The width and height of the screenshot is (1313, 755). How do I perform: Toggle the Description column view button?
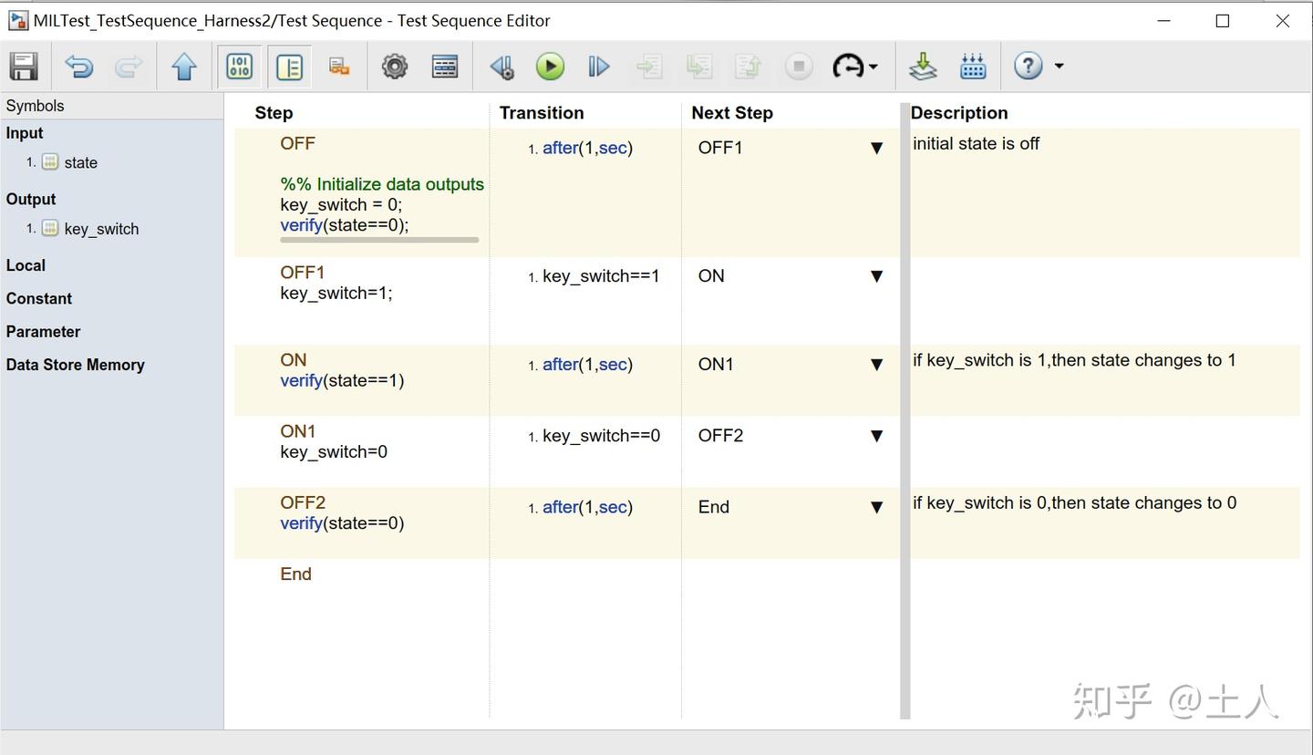coord(289,67)
